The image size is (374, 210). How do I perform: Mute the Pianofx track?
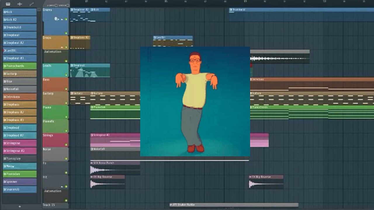pos(66,131)
